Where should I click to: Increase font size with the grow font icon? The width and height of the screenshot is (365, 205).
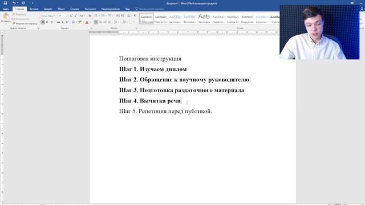pyautogui.click(x=71, y=16)
